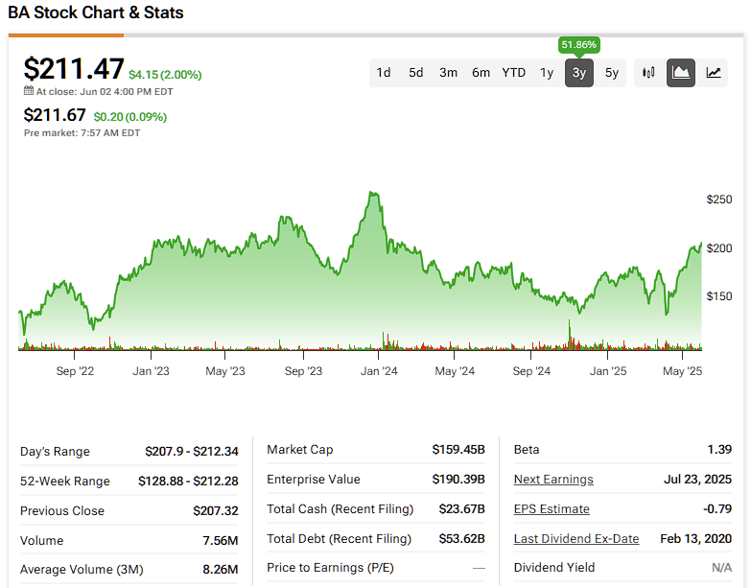Click the tall volume spike bar near late 2024
751x588 pixels.
click(x=570, y=335)
